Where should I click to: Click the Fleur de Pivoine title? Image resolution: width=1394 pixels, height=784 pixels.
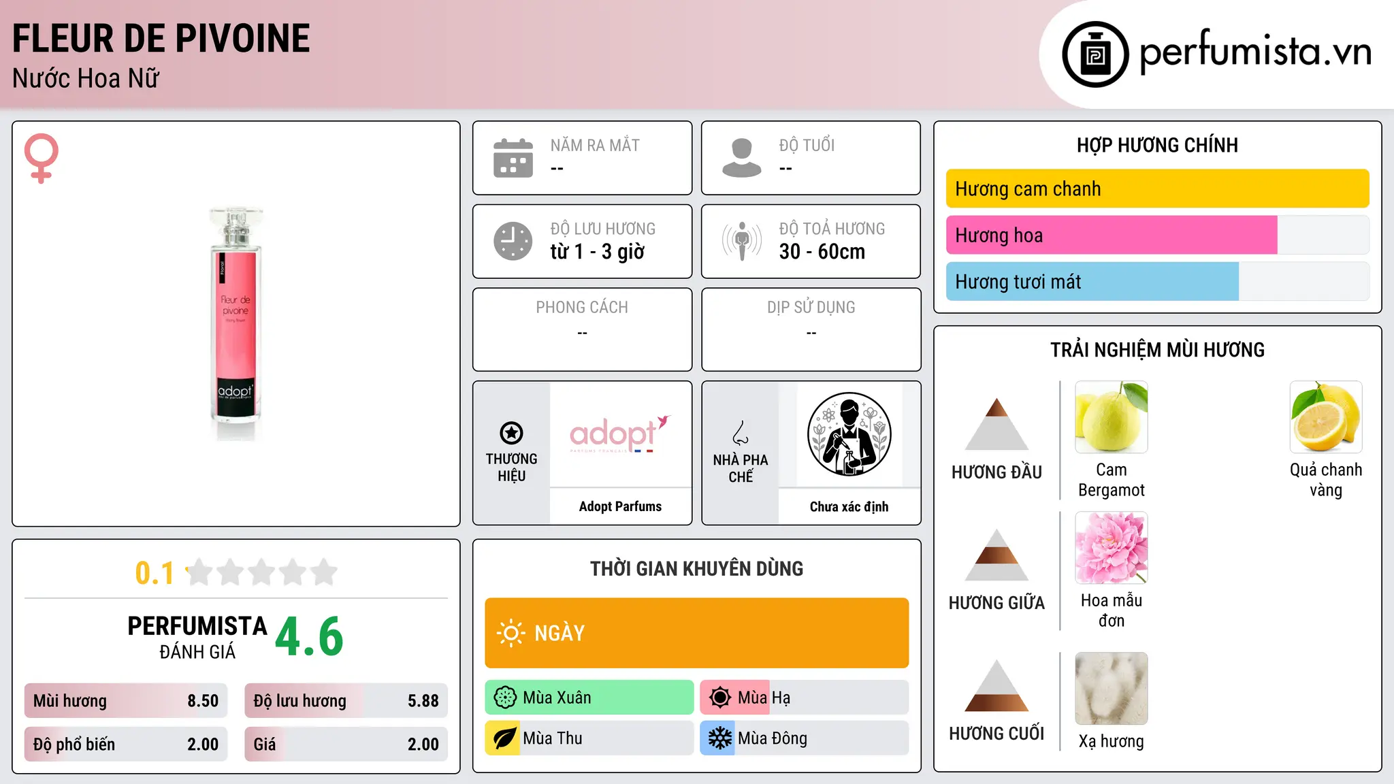[x=161, y=38]
